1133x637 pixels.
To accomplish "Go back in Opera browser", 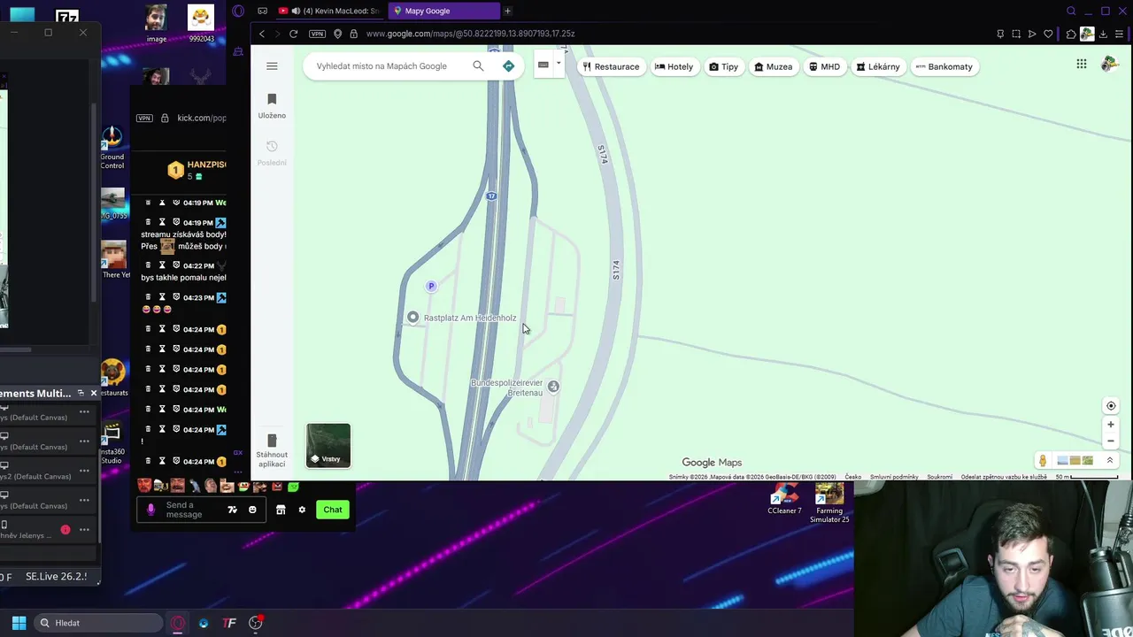I will (x=261, y=34).
